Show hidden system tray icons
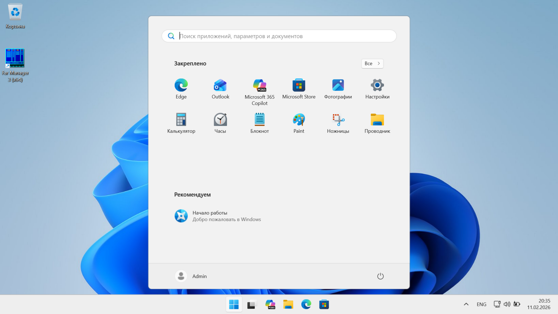The image size is (558, 314). click(466, 304)
